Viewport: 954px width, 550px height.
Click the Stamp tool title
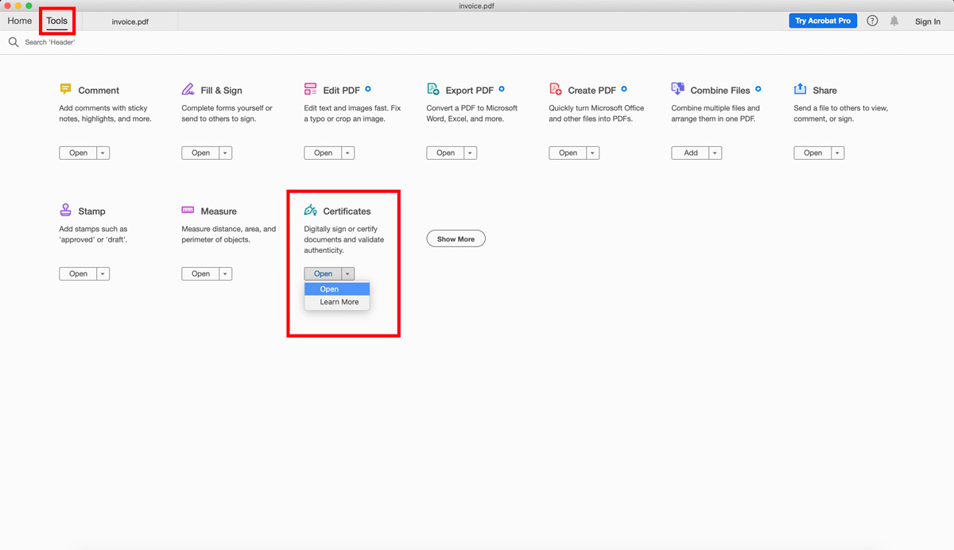(91, 211)
